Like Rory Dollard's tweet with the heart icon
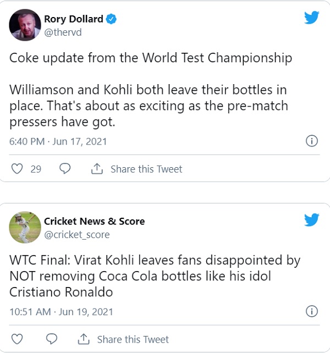Viewport: 330px width, 353px height. pyautogui.click(x=17, y=169)
